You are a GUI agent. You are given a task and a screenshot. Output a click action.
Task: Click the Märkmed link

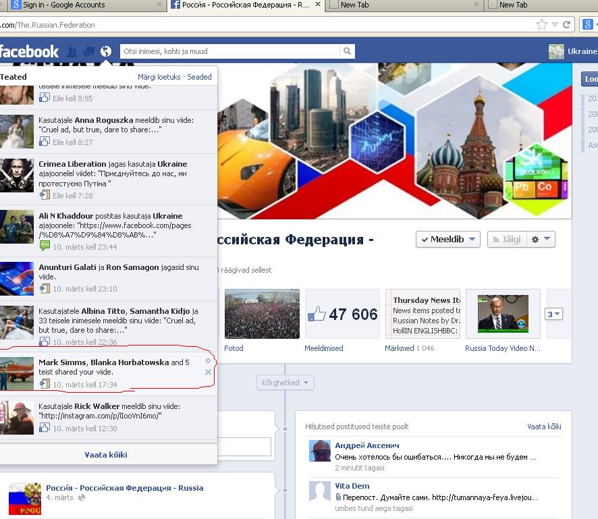point(400,348)
